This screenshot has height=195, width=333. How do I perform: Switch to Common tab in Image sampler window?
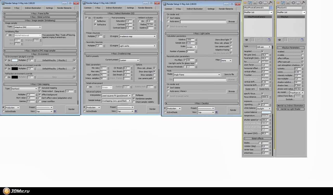click(x=7, y=8)
